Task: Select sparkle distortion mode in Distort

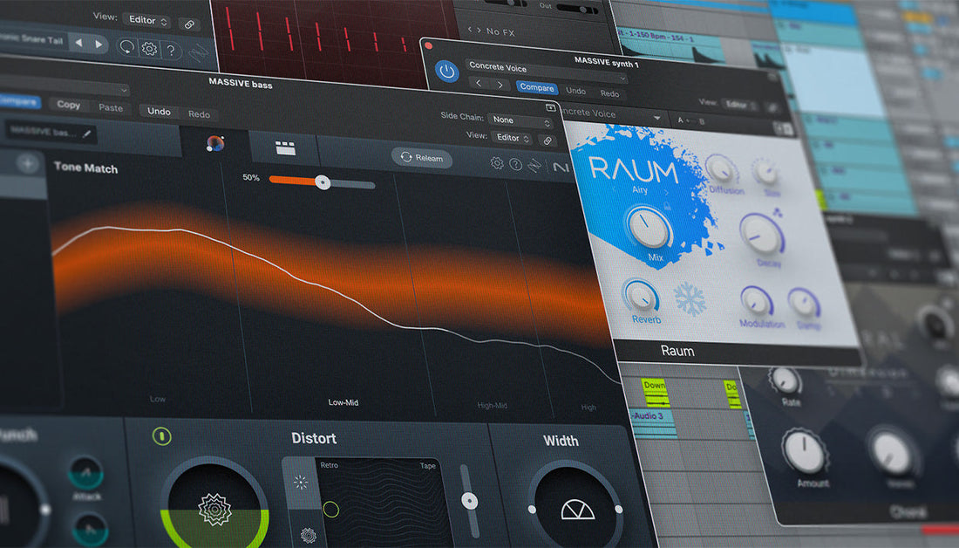Action: point(300,483)
